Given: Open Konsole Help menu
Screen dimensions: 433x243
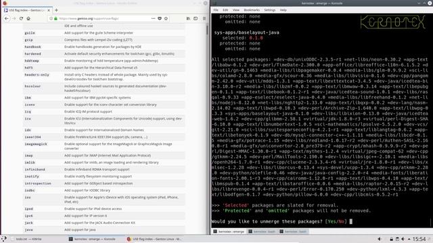Looking at the screenshot, I should click(x=283, y=10).
